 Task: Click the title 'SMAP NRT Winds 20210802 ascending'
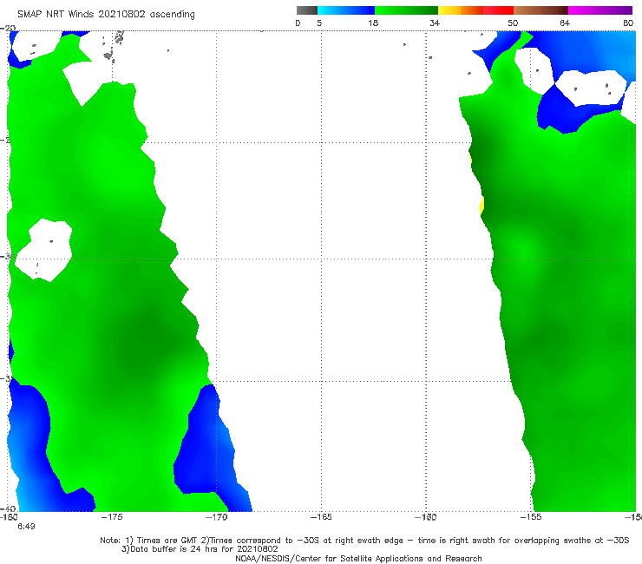106,14
